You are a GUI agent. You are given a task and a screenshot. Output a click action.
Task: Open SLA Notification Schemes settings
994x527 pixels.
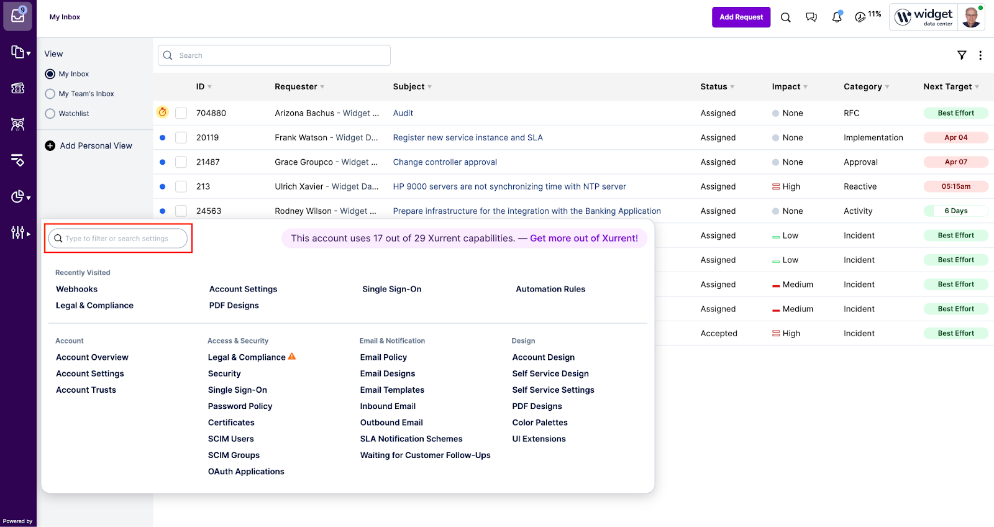[x=411, y=439]
